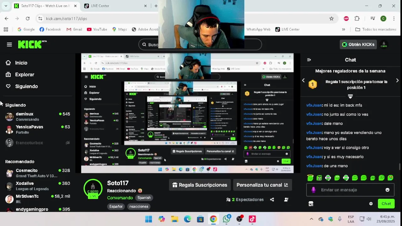Click the heart-eyes crying emote
The image size is (402, 226).
point(390,178)
